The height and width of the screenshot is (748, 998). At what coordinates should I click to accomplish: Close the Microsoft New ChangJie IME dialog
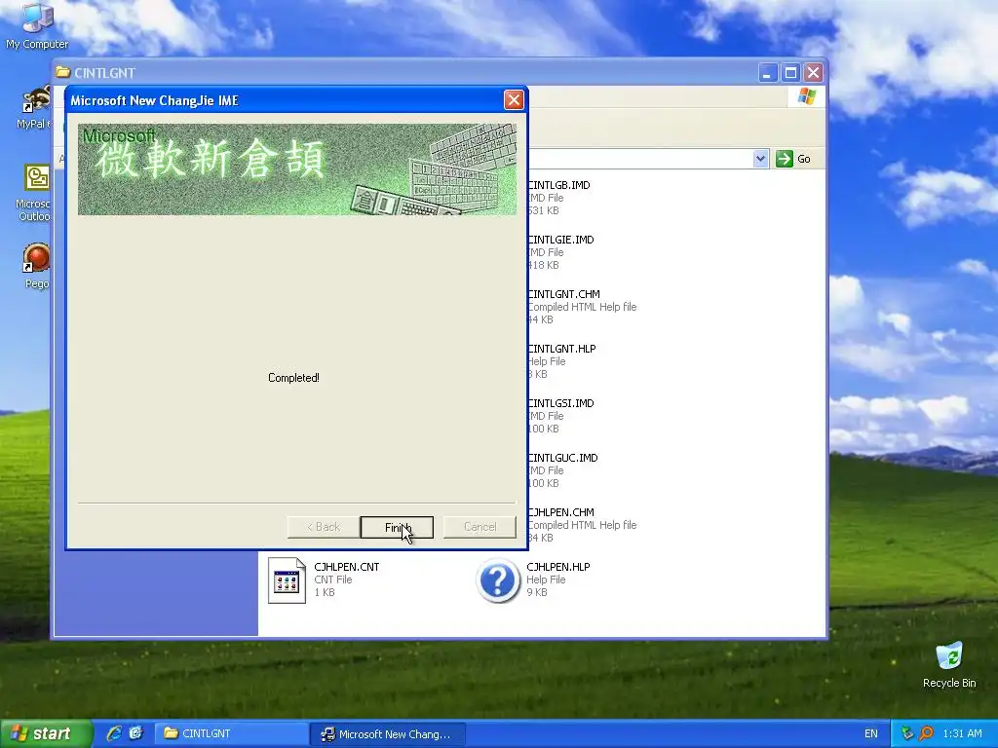pyautogui.click(x=514, y=100)
